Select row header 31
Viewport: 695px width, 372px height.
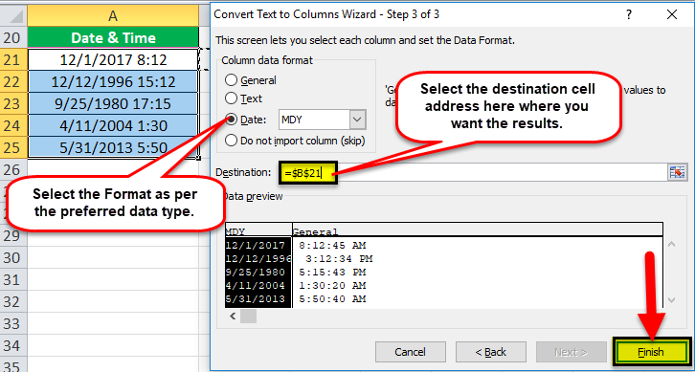coord(13,280)
